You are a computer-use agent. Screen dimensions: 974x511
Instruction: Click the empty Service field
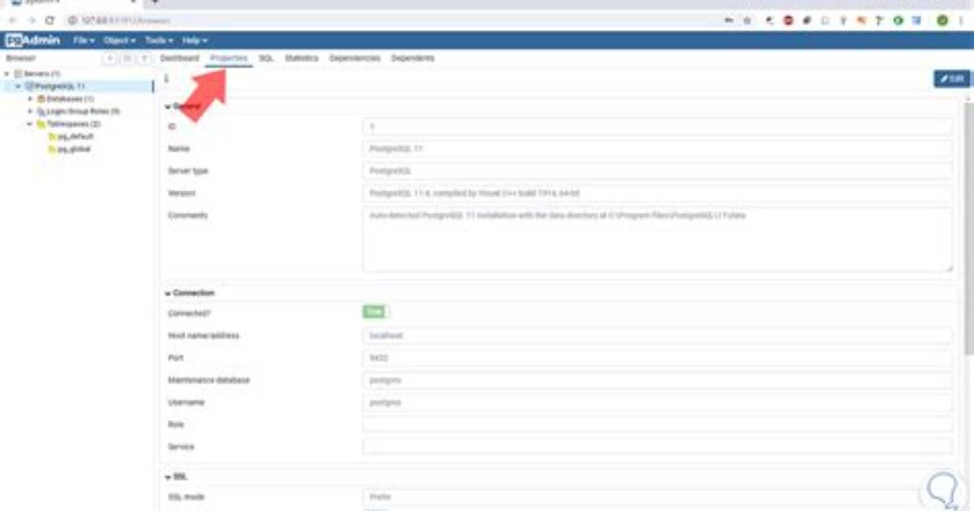tap(657, 447)
